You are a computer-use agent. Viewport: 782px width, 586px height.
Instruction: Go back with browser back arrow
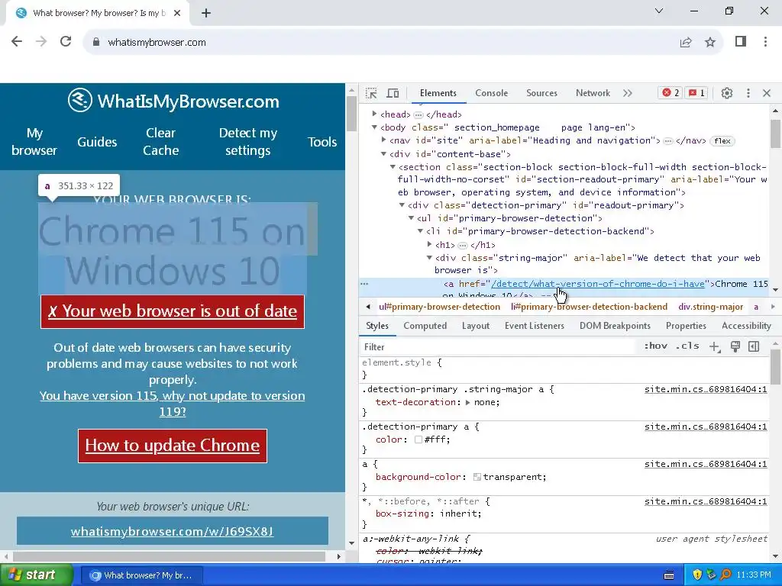(17, 42)
